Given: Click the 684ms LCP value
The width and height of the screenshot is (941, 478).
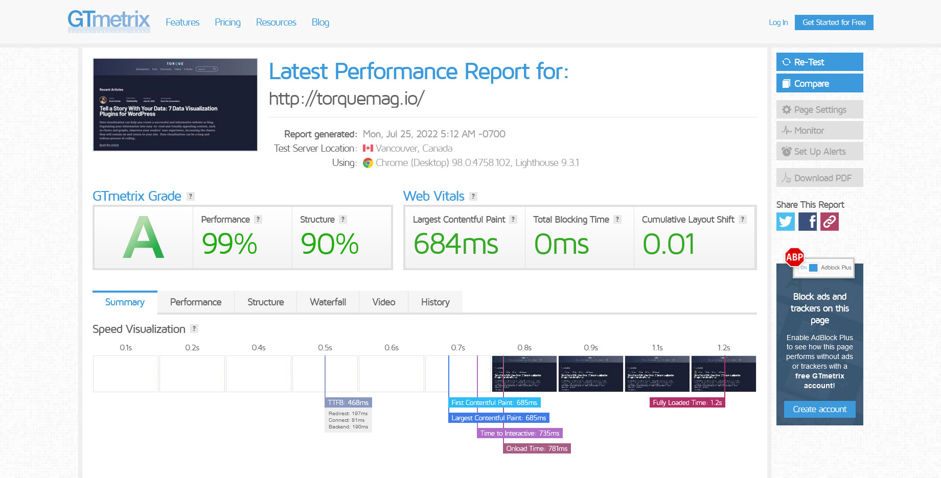Looking at the screenshot, I should pyautogui.click(x=456, y=244).
